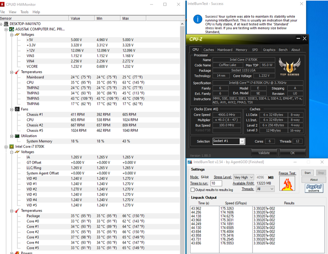Click the ASUSTeK motherboard icon

12,29
